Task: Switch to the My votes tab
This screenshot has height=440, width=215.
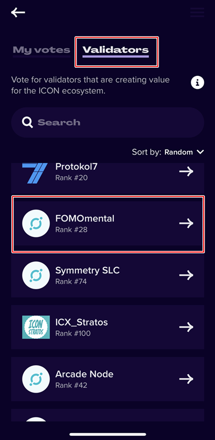Action: point(41,51)
